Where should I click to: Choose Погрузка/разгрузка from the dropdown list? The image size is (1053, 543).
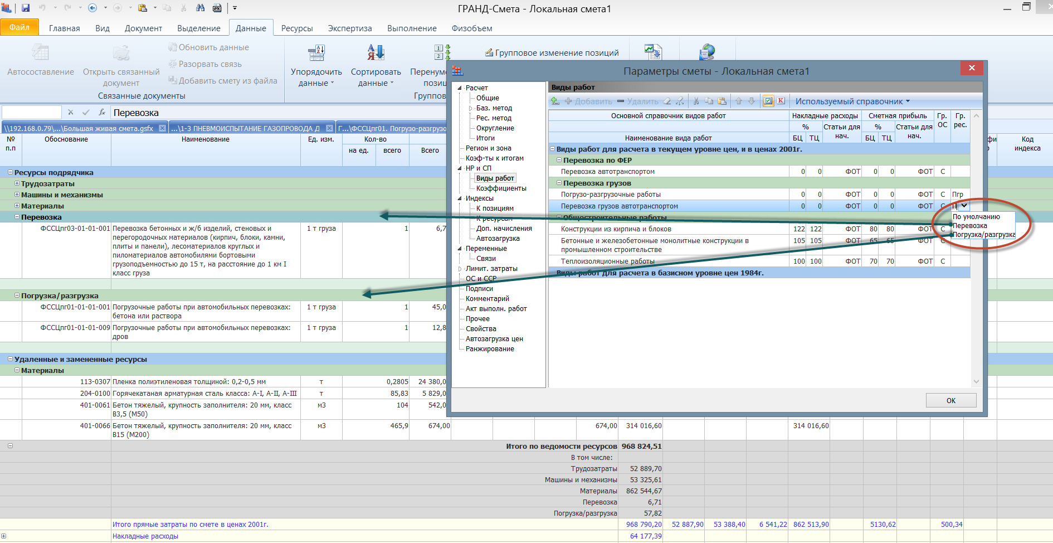pyautogui.click(x=984, y=235)
